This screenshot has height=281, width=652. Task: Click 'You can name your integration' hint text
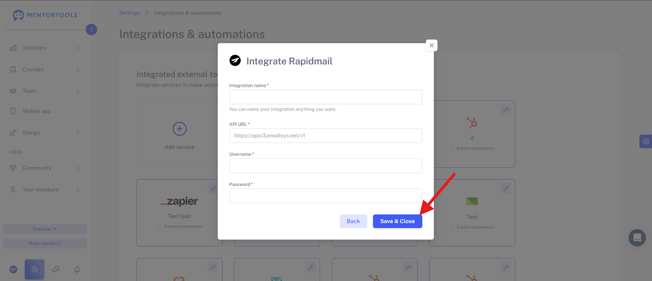point(283,109)
